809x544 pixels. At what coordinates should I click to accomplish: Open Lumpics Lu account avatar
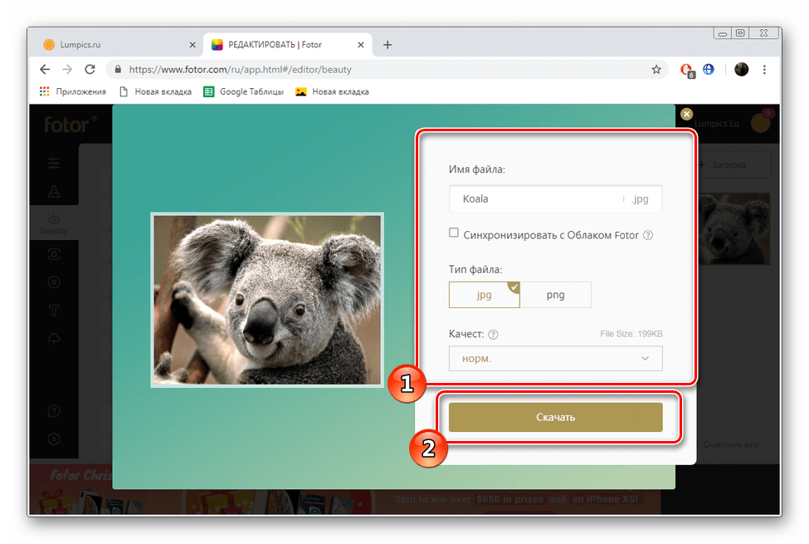761,122
